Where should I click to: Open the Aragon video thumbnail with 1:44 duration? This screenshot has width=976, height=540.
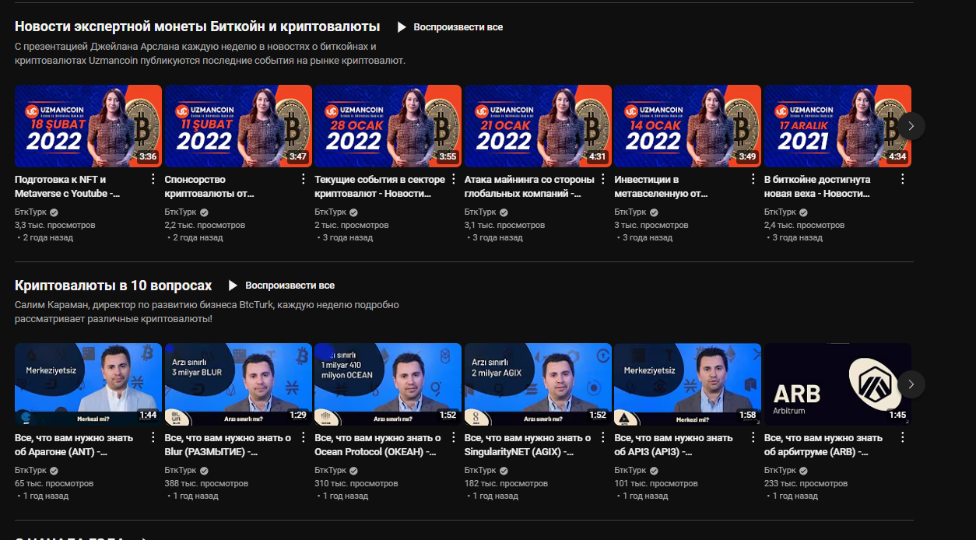click(x=88, y=384)
